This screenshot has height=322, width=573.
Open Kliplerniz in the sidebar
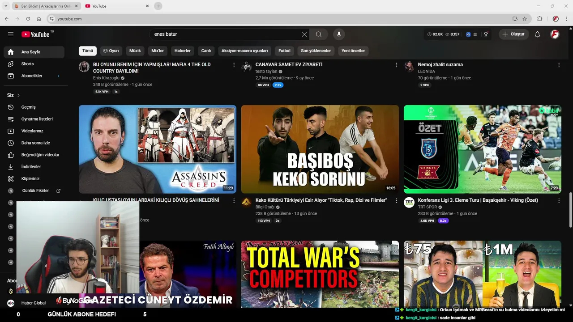[34, 179]
